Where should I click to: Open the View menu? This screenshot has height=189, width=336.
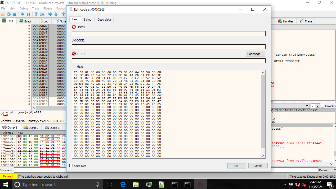pyautogui.click(x=12, y=8)
